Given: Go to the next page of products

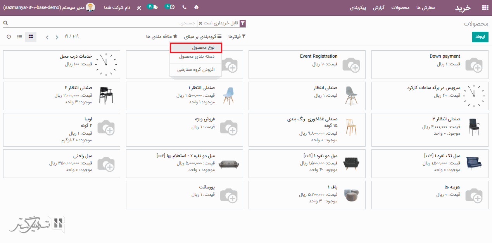Looking at the screenshot, I should click(47, 38).
